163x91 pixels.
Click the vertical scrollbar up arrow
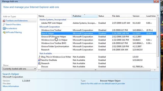coord(158,16)
